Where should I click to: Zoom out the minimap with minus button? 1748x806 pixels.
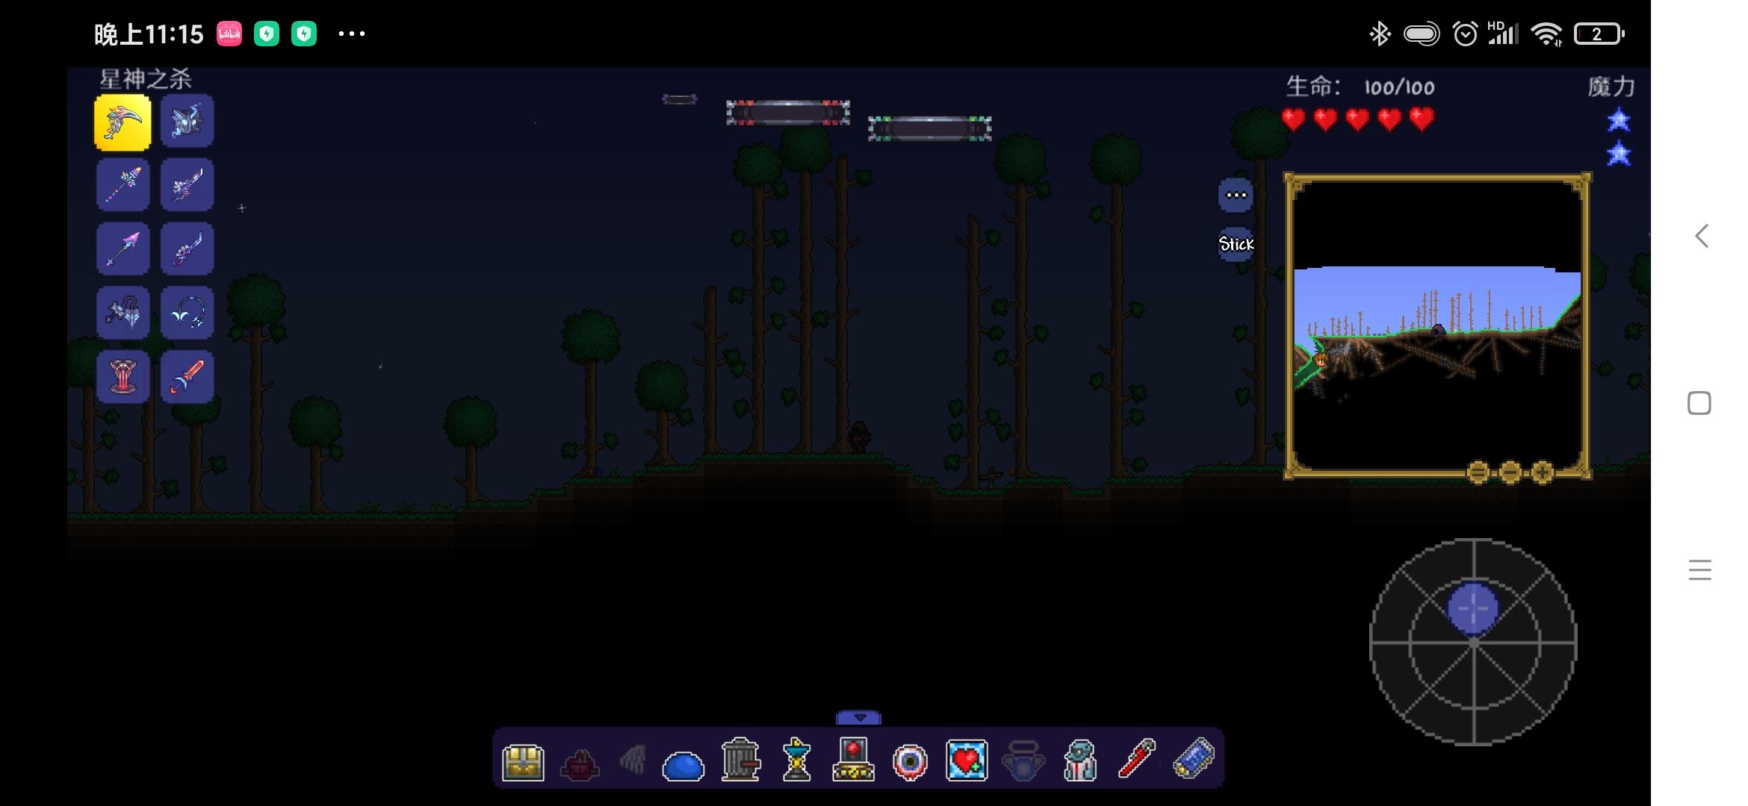coord(1510,472)
